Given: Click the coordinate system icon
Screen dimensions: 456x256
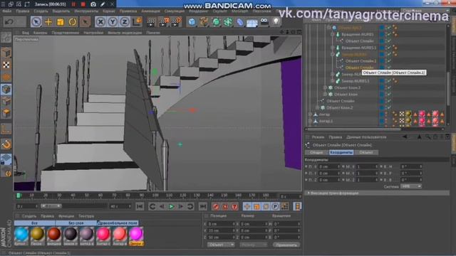Looking at the screenshot, I should 137,22.
